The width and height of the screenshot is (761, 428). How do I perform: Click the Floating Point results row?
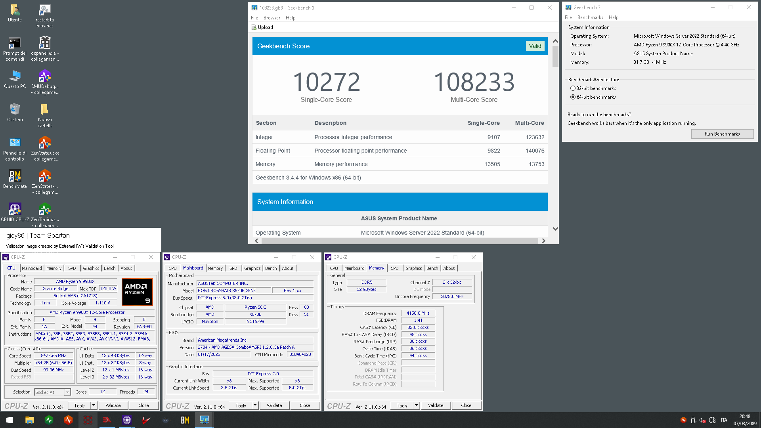(x=400, y=151)
